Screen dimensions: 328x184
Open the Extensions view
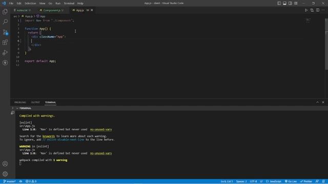[x=5, y=42]
